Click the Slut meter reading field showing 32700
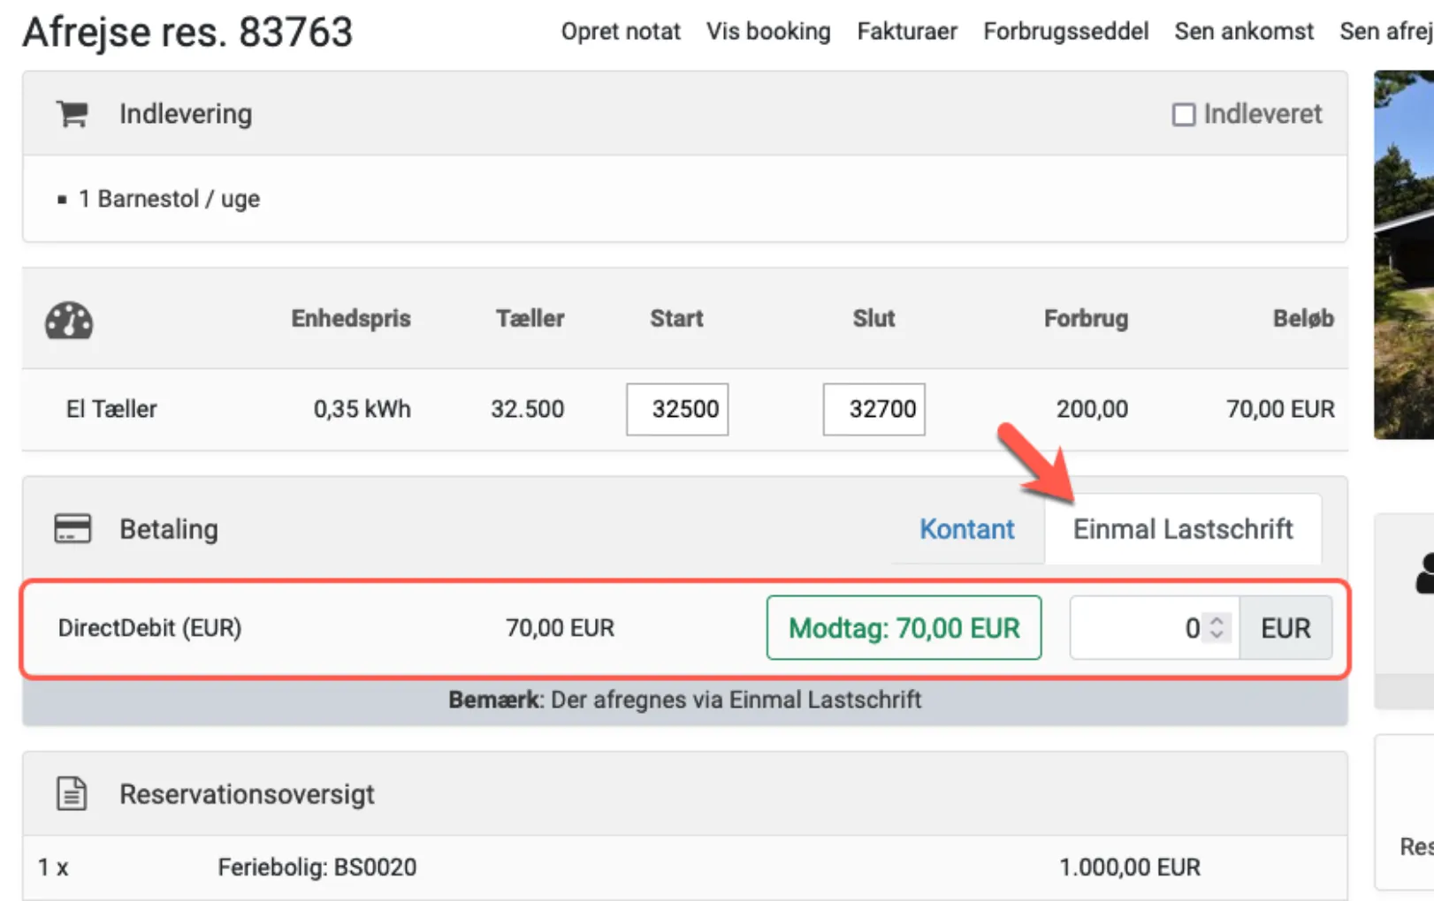 (873, 409)
